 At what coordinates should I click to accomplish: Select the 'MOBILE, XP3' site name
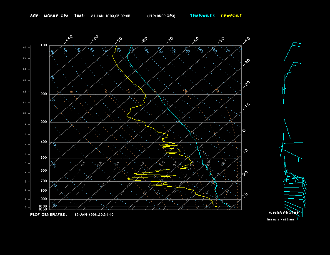coord(56,16)
